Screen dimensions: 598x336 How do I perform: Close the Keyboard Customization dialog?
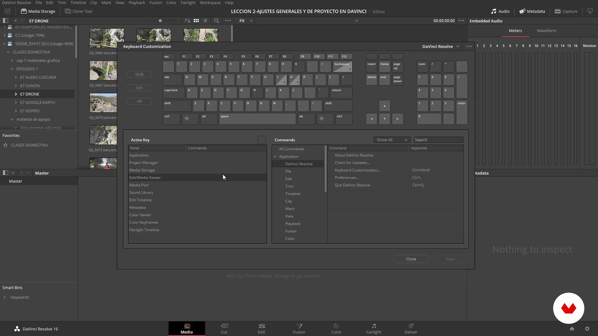411,259
